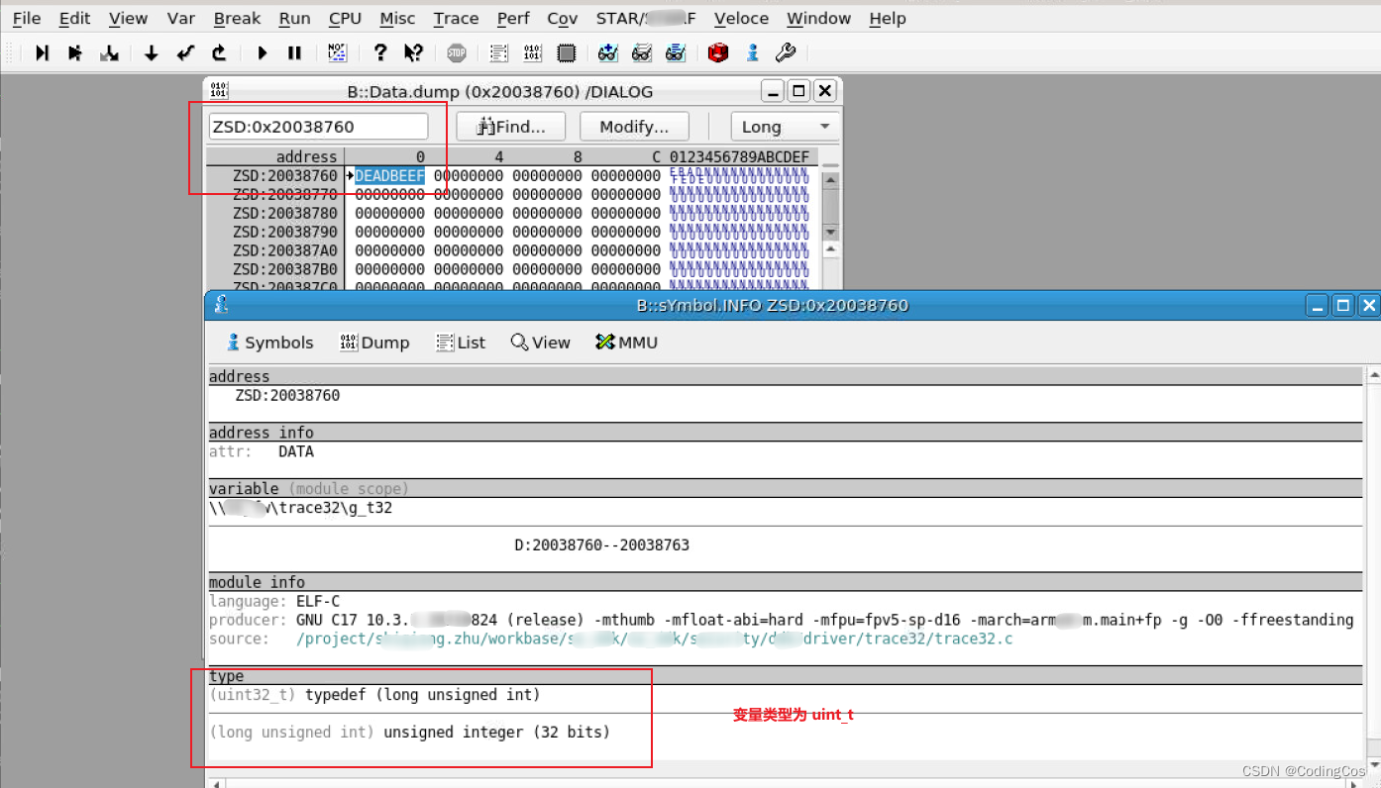
Task: Open the File menu
Action: pyautogui.click(x=27, y=18)
